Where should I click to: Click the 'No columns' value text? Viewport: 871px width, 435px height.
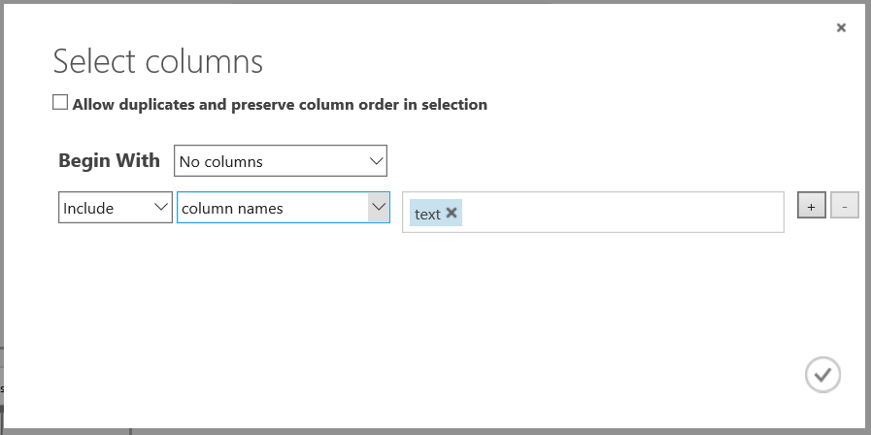click(221, 161)
